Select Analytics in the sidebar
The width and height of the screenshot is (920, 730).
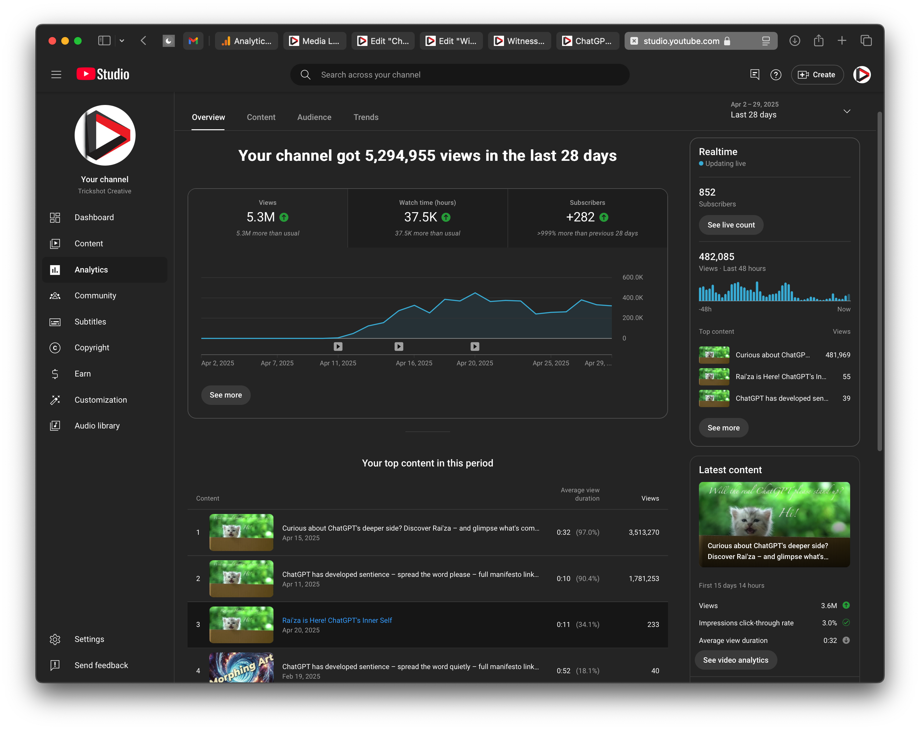point(105,269)
